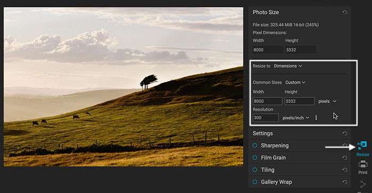This screenshot has height=193, width=372.
Task: Open the Resize to Dimensions dropdown
Action: (x=288, y=66)
